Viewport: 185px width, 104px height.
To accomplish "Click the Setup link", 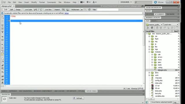I will click(66, 13).
